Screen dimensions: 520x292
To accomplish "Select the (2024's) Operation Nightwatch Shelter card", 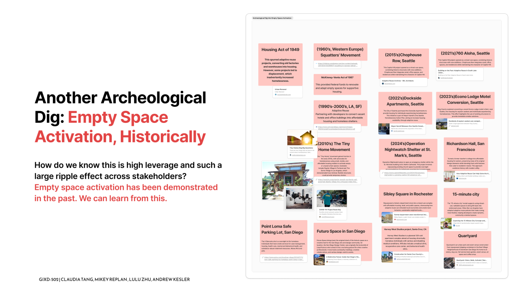I will pyautogui.click(x=409, y=154).
